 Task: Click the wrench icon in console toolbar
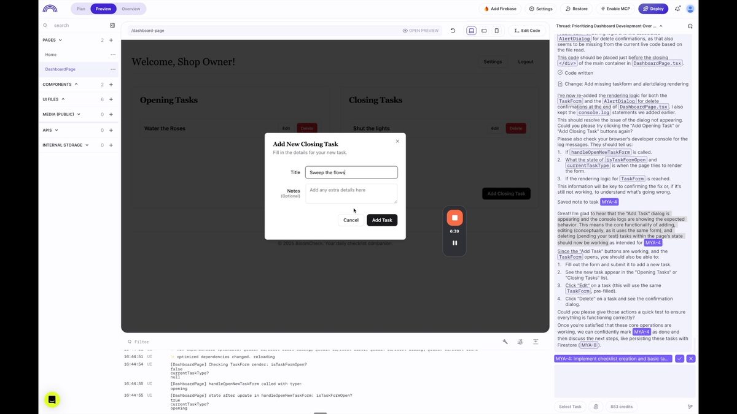click(x=505, y=342)
